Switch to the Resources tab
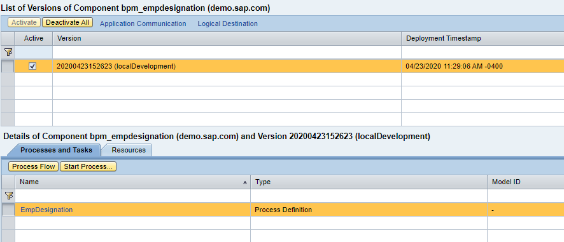 (129, 150)
